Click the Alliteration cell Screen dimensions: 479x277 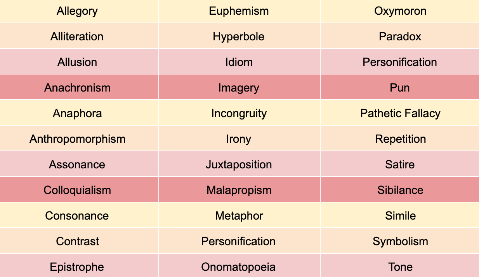point(79,36)
